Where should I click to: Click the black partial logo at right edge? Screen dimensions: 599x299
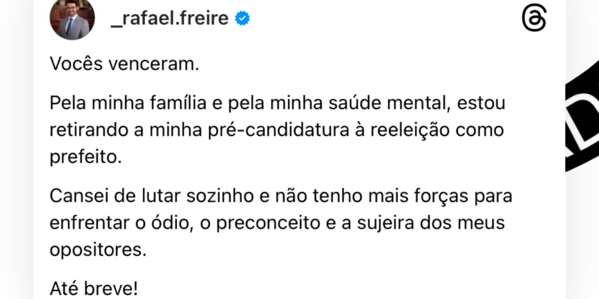[x=582, y=114]
